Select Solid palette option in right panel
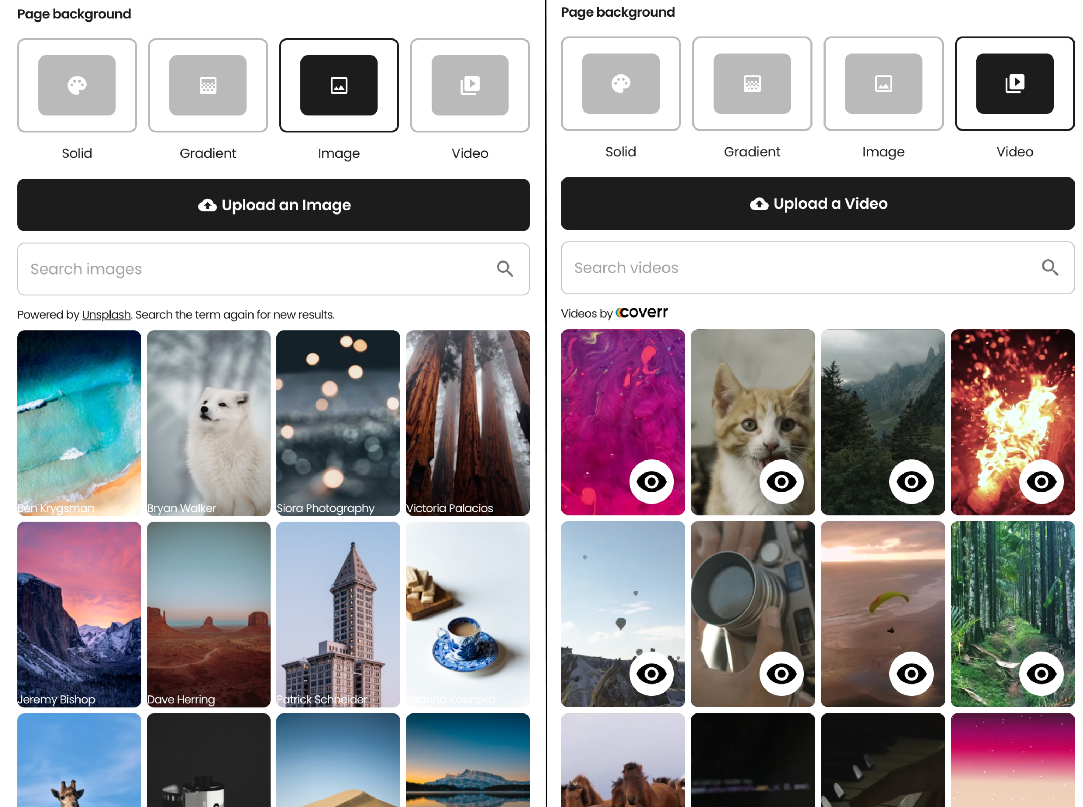Viewport: 1083px width, 807px height. pos(621,84)
